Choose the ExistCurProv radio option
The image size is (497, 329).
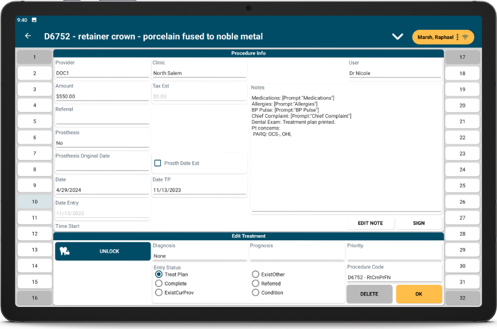[x=159, y=293]
